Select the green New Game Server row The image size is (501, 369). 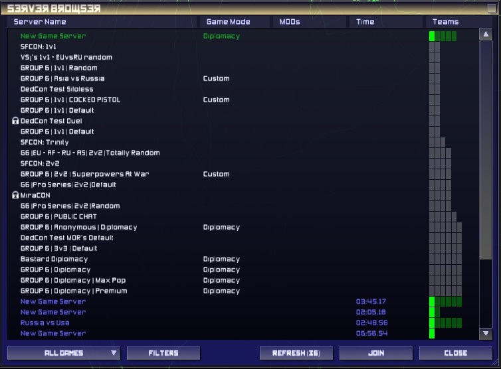(53, 36)
